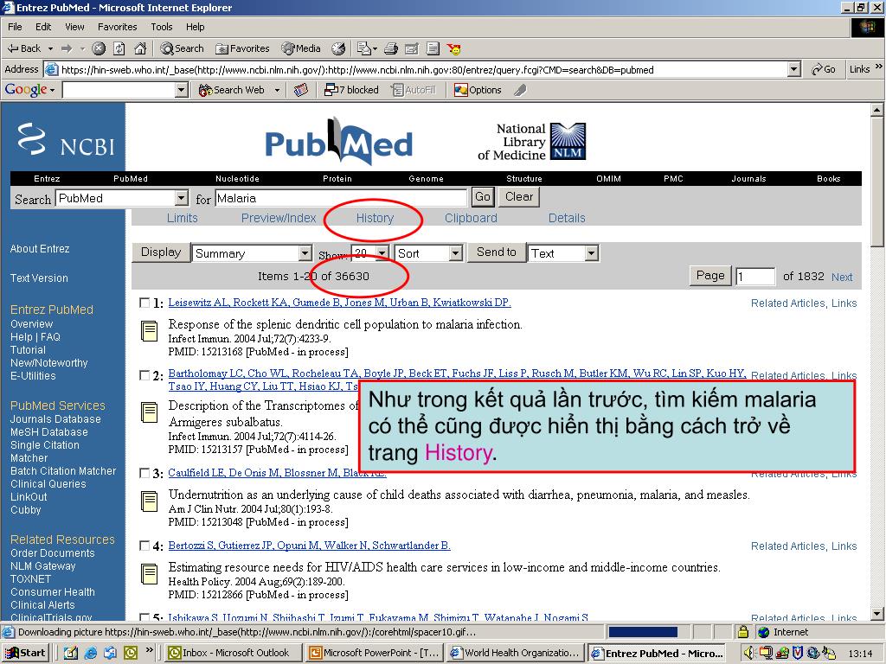Open the Search Web options arrow

pos(277,90)
